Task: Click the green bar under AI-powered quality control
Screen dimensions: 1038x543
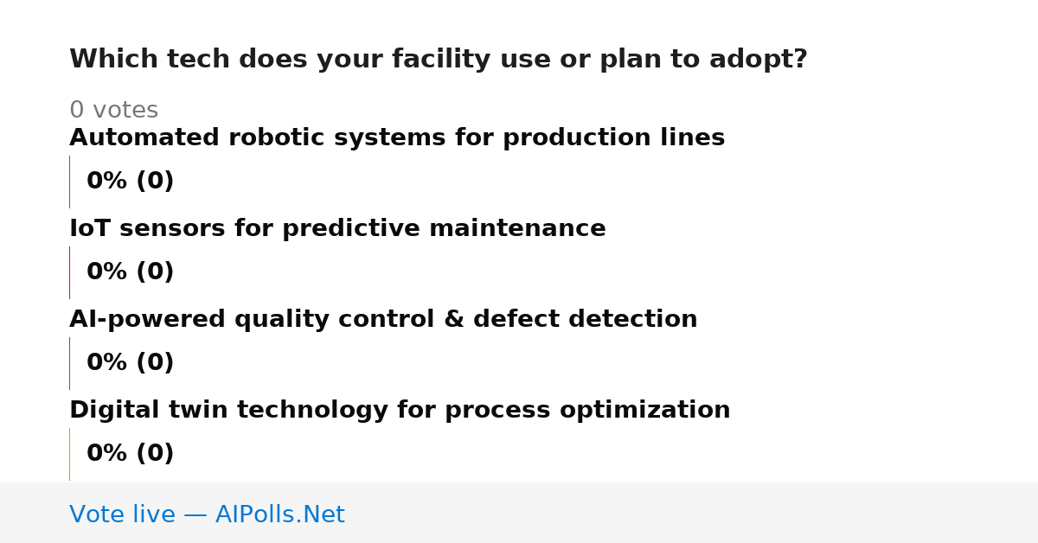Action: pyautogui.click(x=70, y=363)
